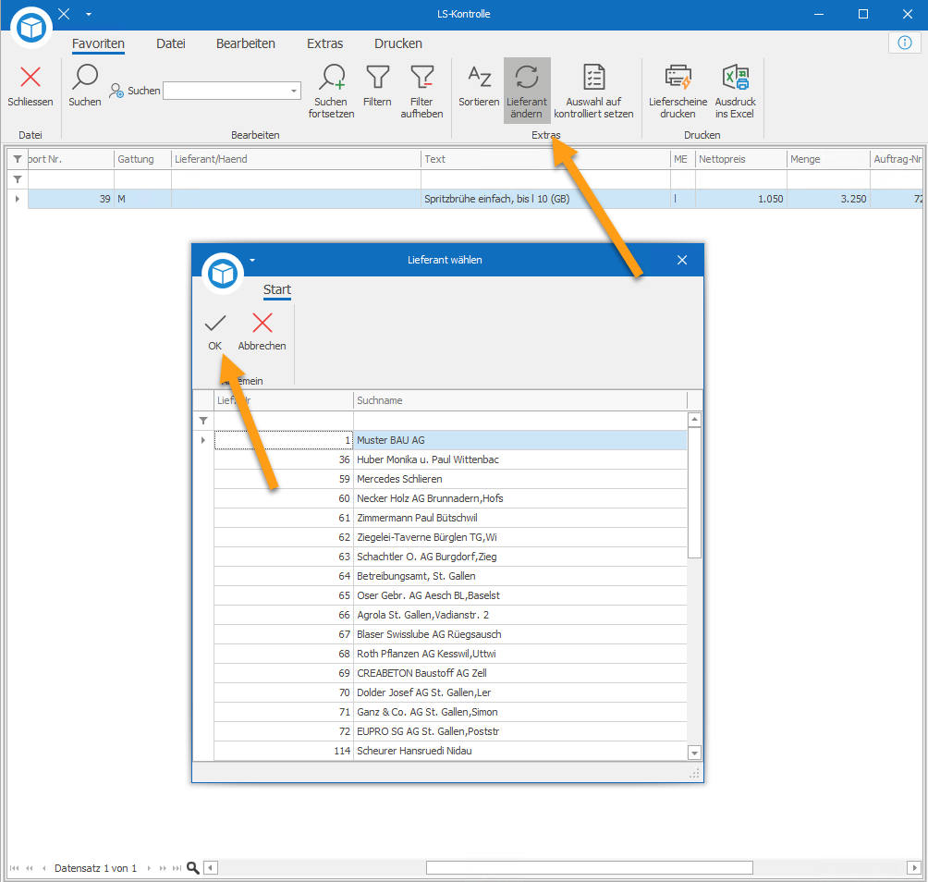Select supplier Blaser Swisslube AG Rüegsausch
The image size is (928, 882).
tap(450, 634)
